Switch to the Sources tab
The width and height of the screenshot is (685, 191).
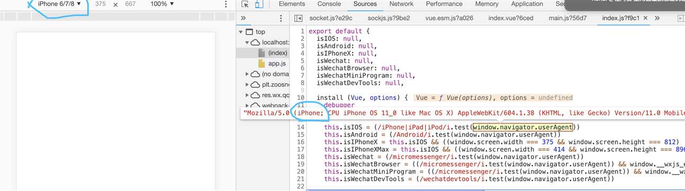[x=365, y=4]
